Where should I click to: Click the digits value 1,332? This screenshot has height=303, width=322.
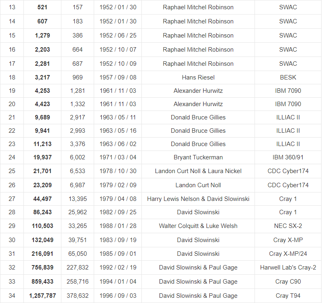78,104
